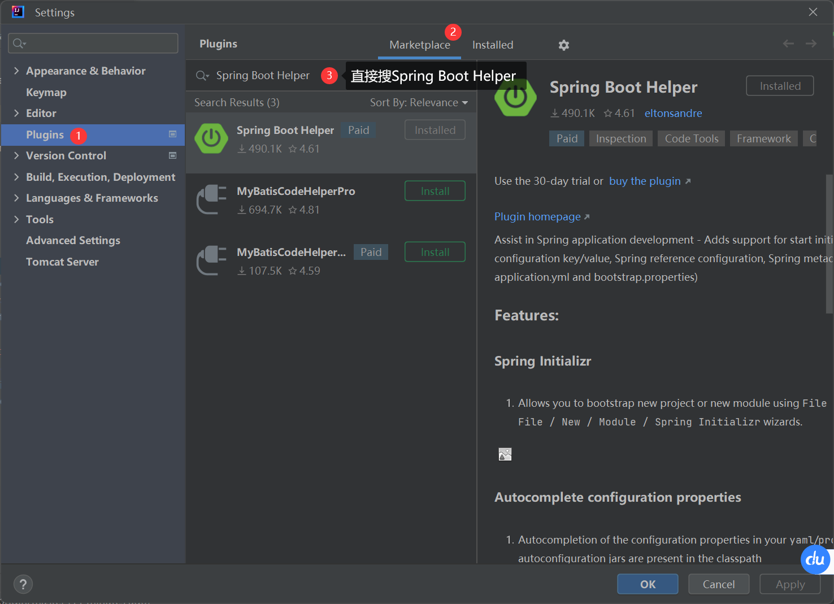
Task: Click the forward navigation arrow
Action: click(811, 44)
